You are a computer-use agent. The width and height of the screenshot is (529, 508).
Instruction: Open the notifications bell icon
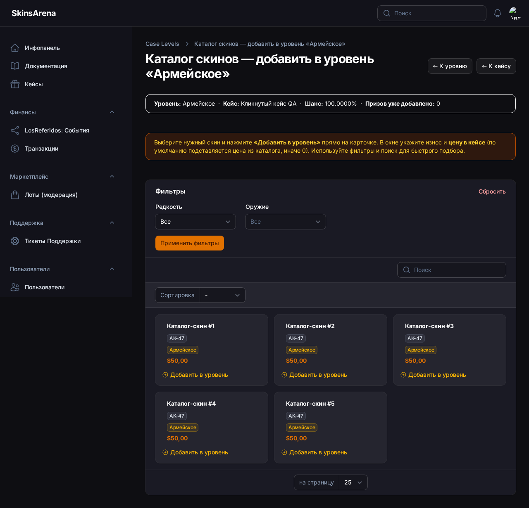click(x=498, y=13)
